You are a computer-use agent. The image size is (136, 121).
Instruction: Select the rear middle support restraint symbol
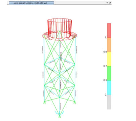[x=60, y=91]
